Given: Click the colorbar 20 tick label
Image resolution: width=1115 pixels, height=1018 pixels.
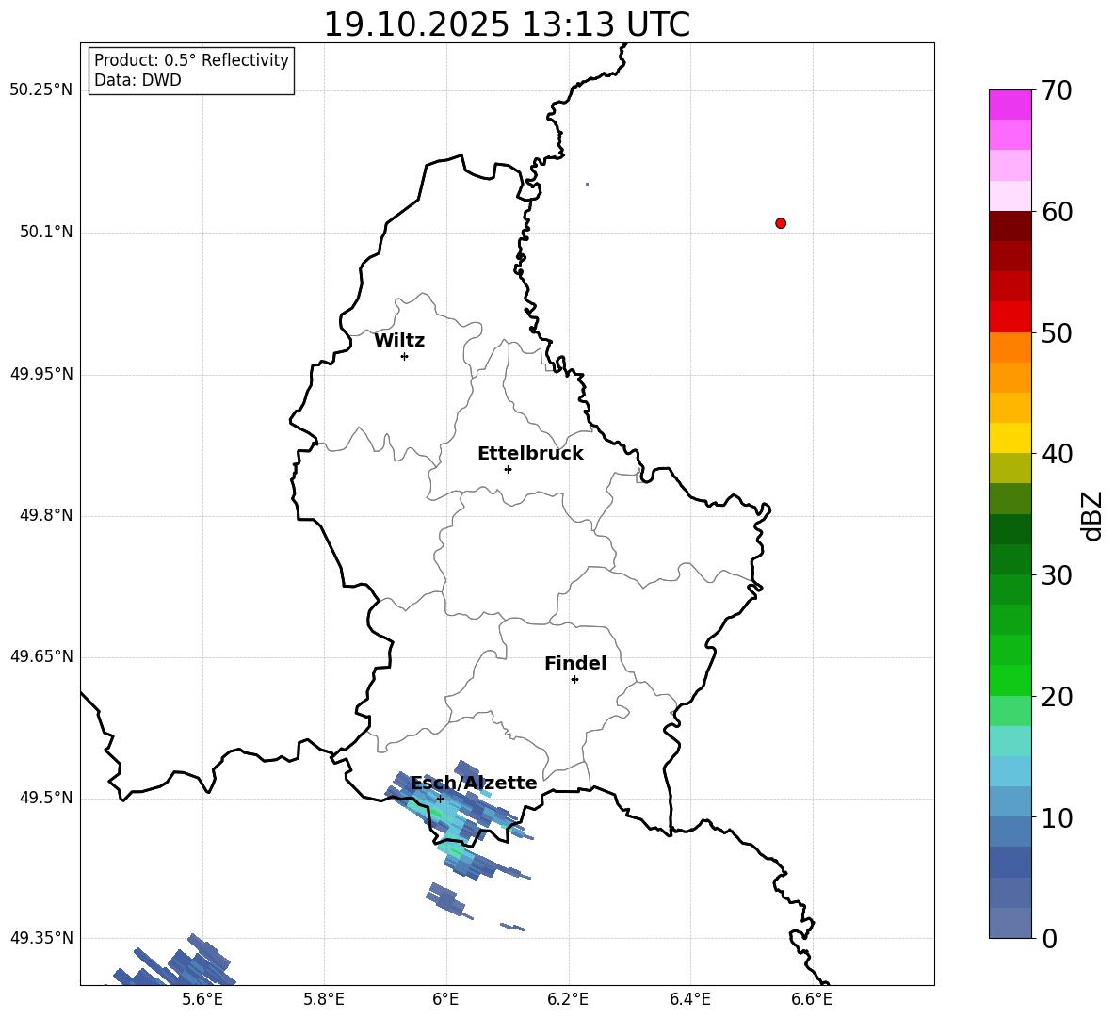Looking at the screenshot, I should [1058, 697].
